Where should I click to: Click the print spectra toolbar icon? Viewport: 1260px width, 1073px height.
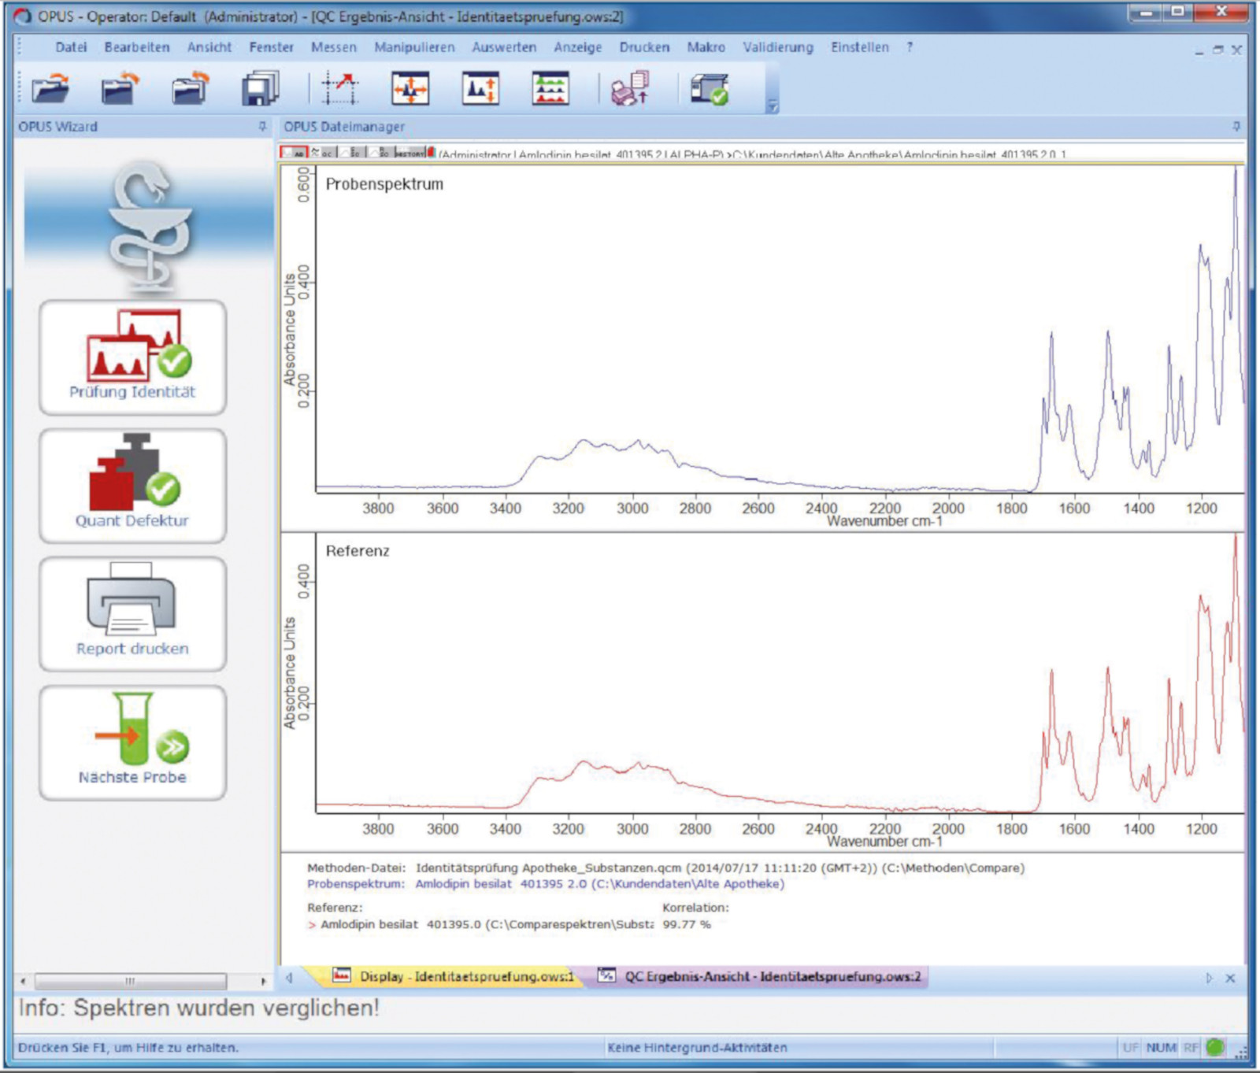[630, 88]
